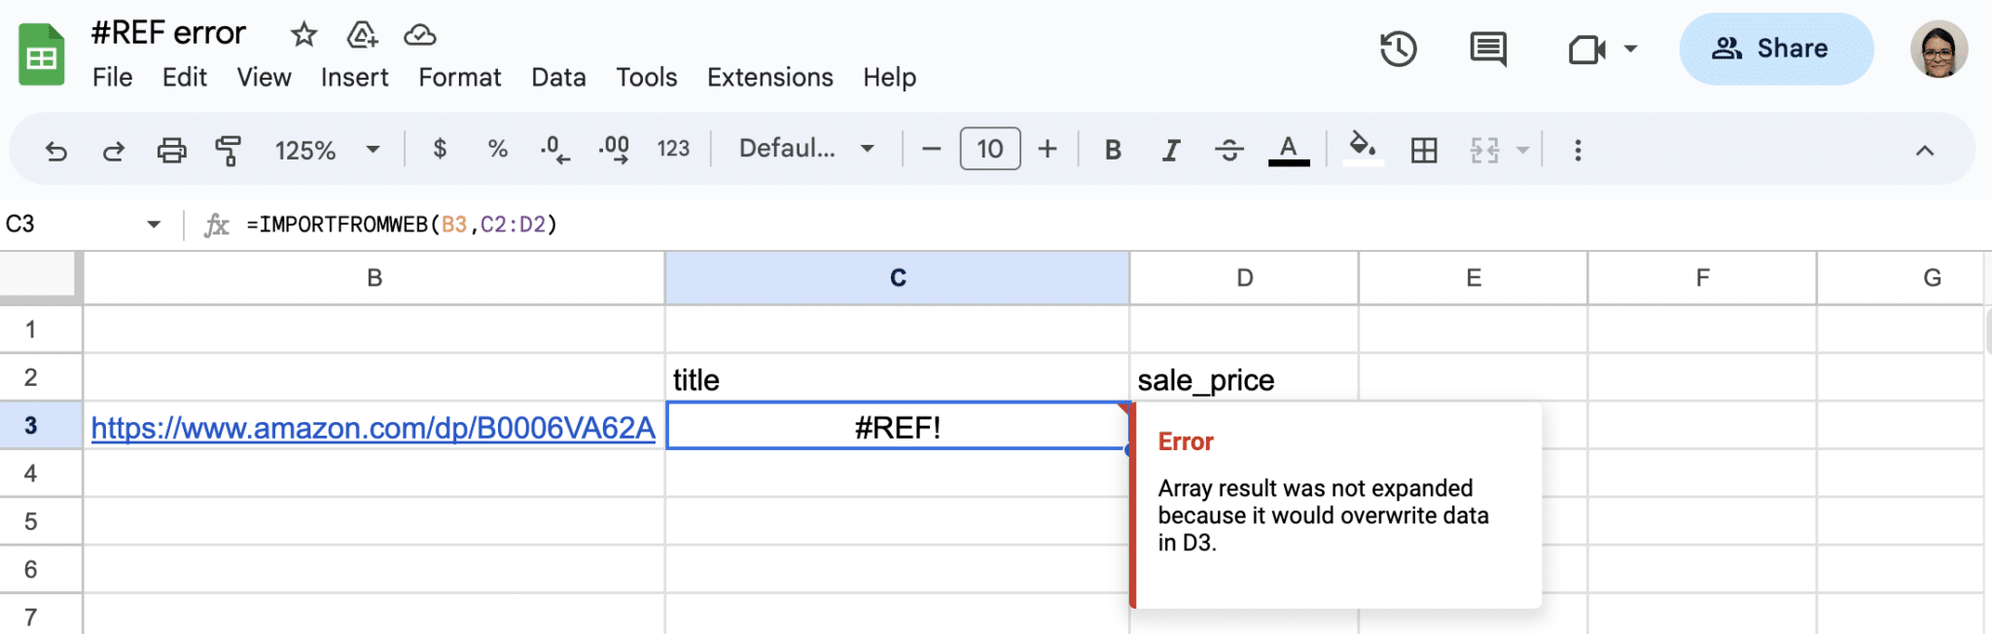Select cell C3 showing #REF!
The width and height of the screenshot is (1992, 634).
click(x=897, y=427)
